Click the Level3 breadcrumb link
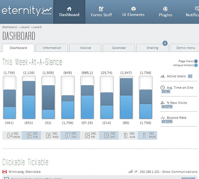 [37, 27]
